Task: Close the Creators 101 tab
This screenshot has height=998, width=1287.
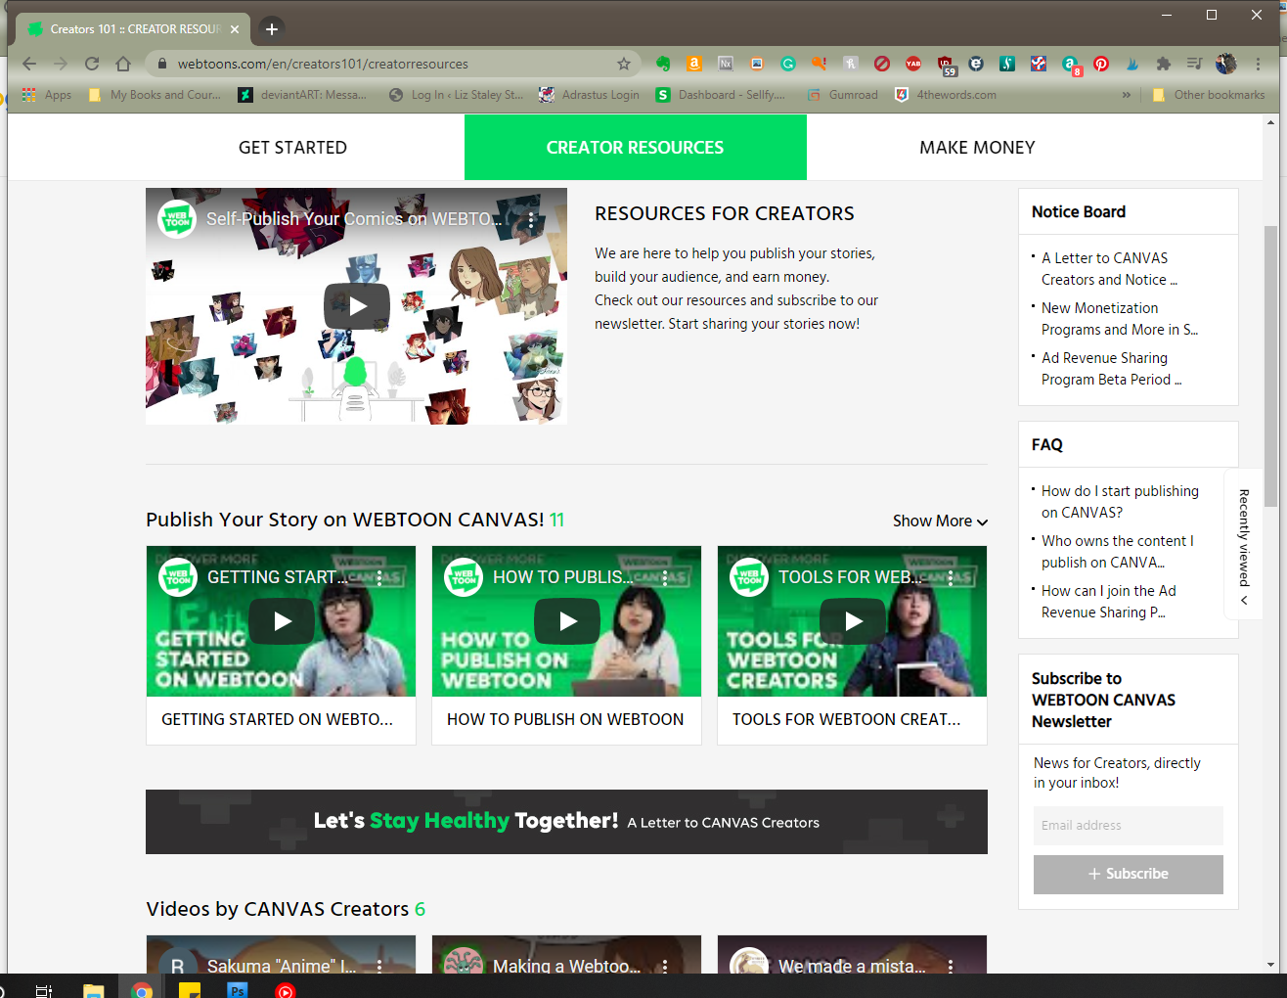Action: pos(235,29)
